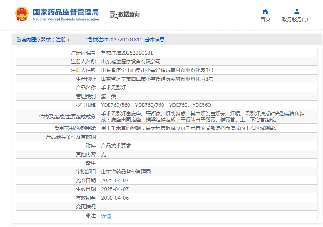
Task: Click management category 第二类
Action: click(108, 97)
